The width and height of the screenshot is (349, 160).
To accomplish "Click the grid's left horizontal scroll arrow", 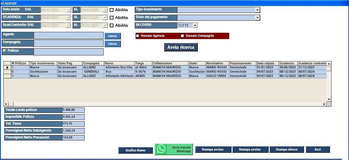I will [6, 104].
